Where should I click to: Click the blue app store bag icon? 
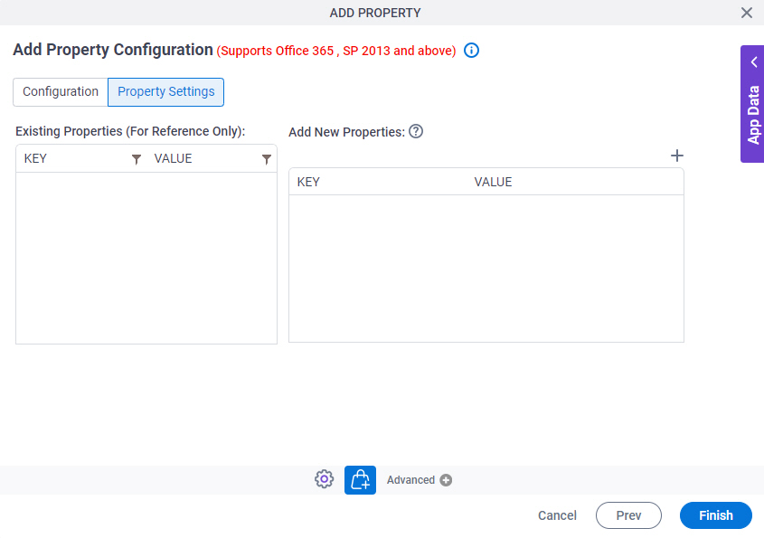coord(360,479)
